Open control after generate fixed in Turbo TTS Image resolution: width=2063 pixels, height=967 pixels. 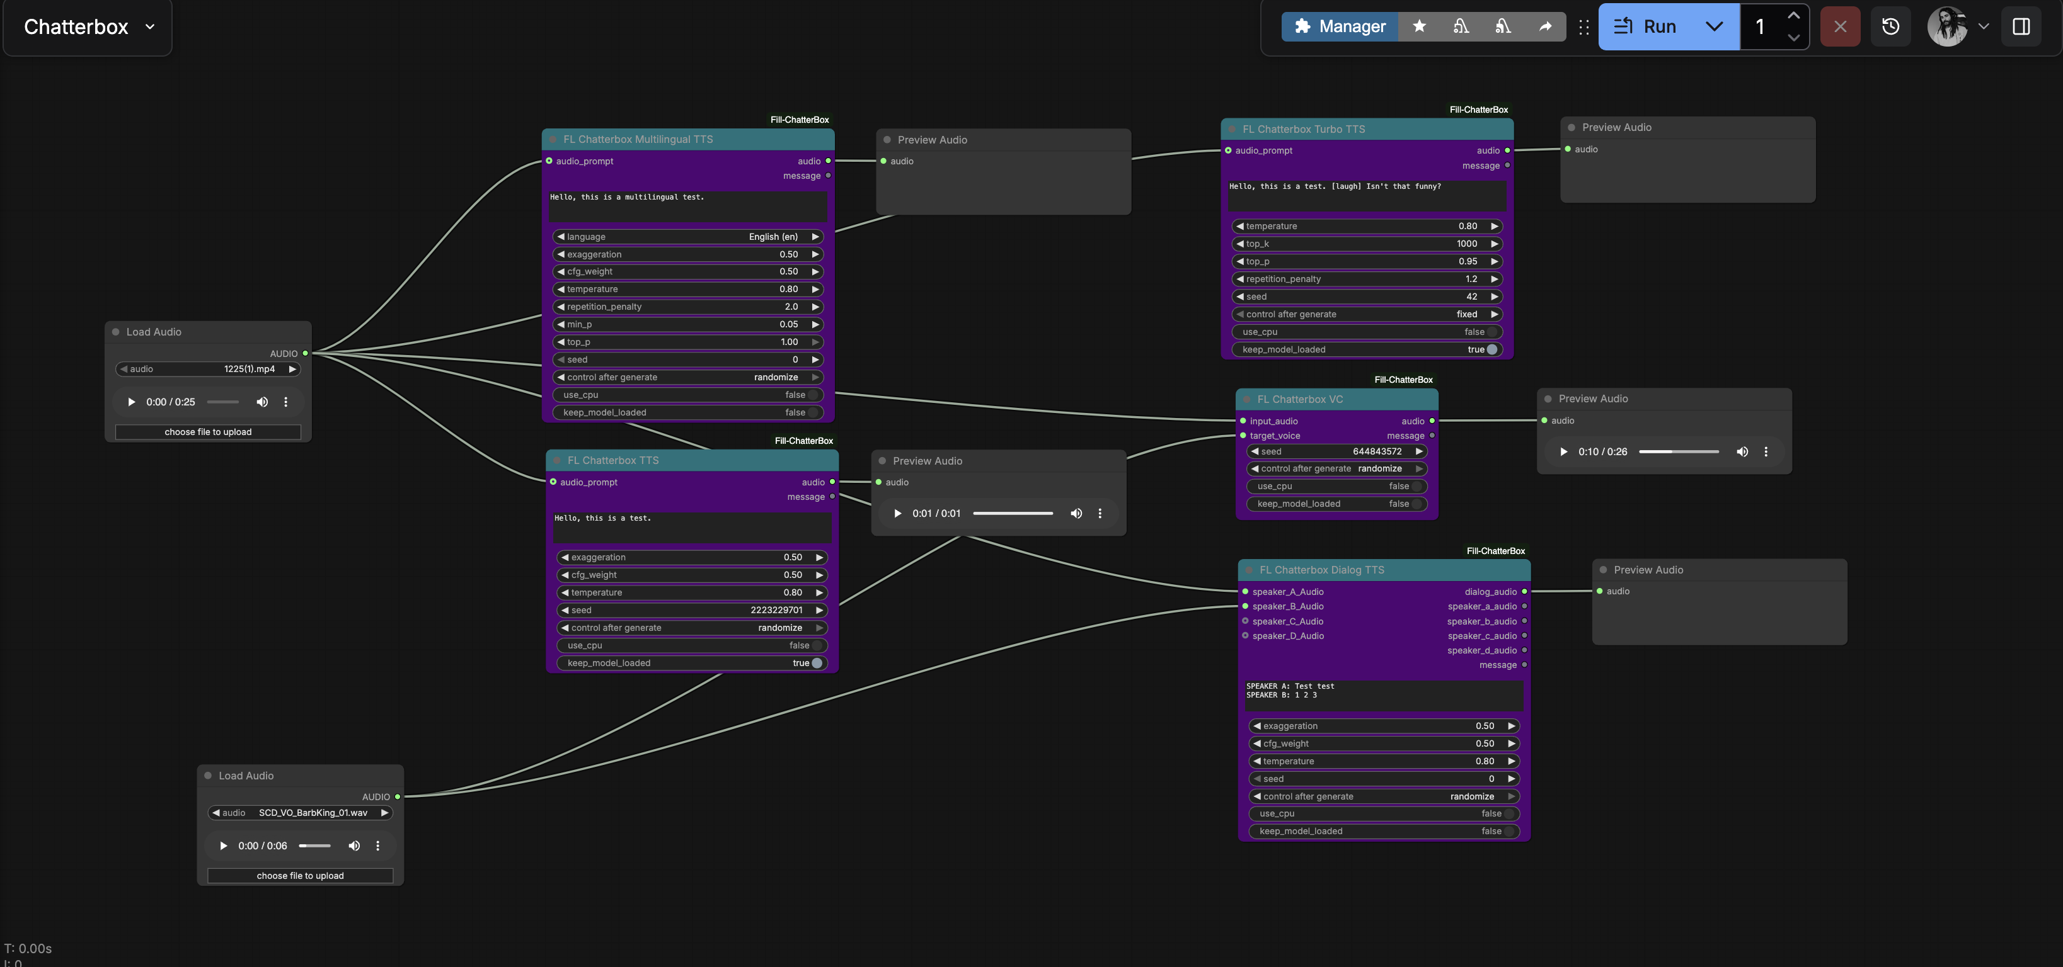click(x=1367, y=314)
